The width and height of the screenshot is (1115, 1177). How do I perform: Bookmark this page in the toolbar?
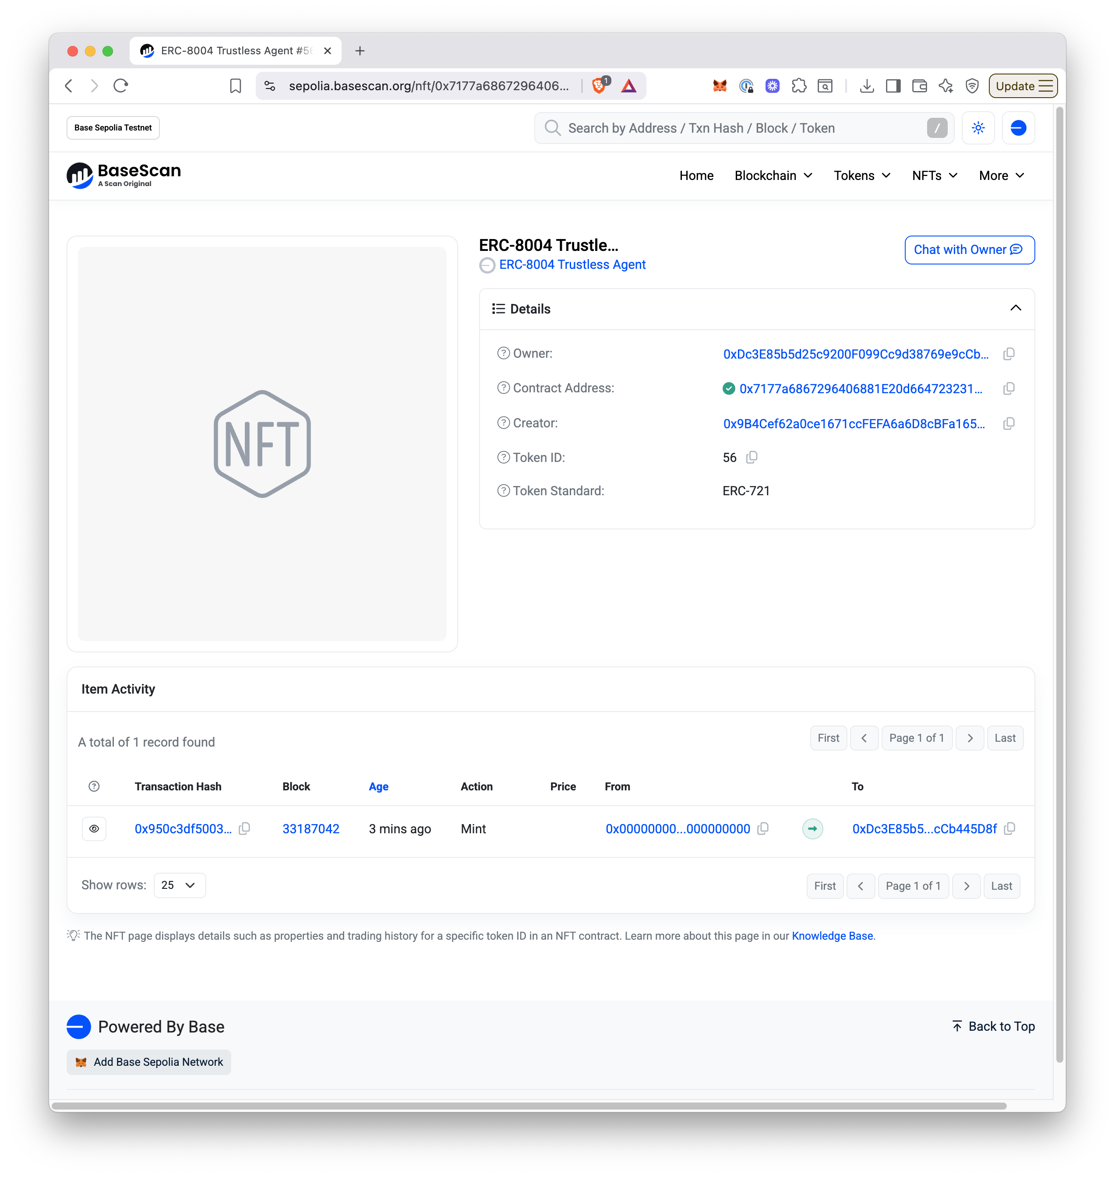(x=235, y=86)
